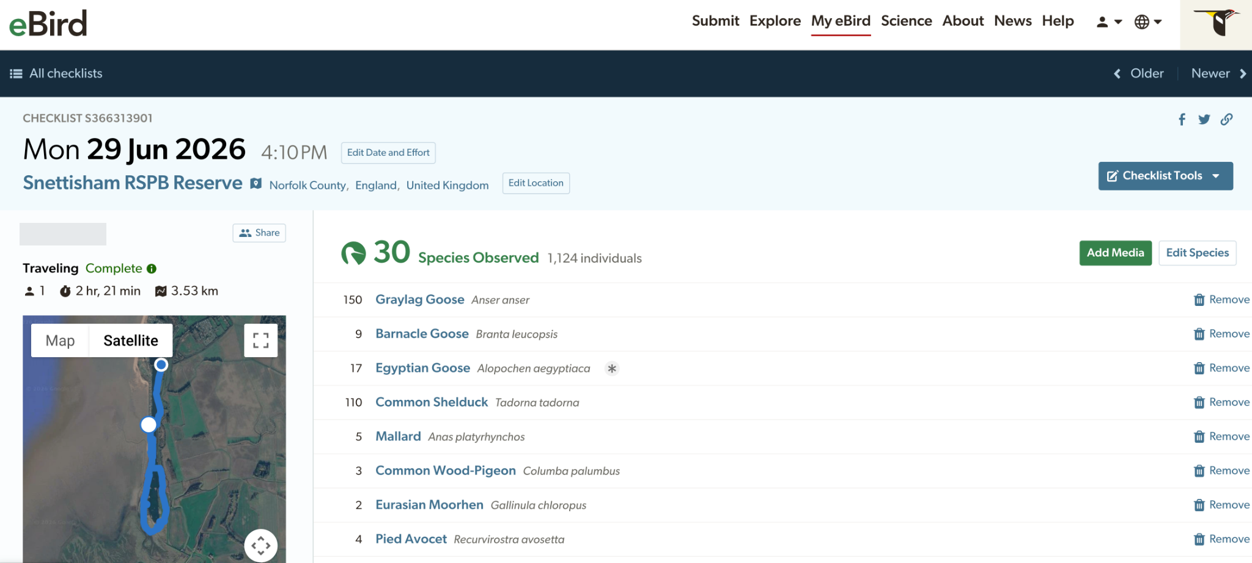Open Mallard species page
Viewport: 1252px width, 563px height.
point(398,436)
